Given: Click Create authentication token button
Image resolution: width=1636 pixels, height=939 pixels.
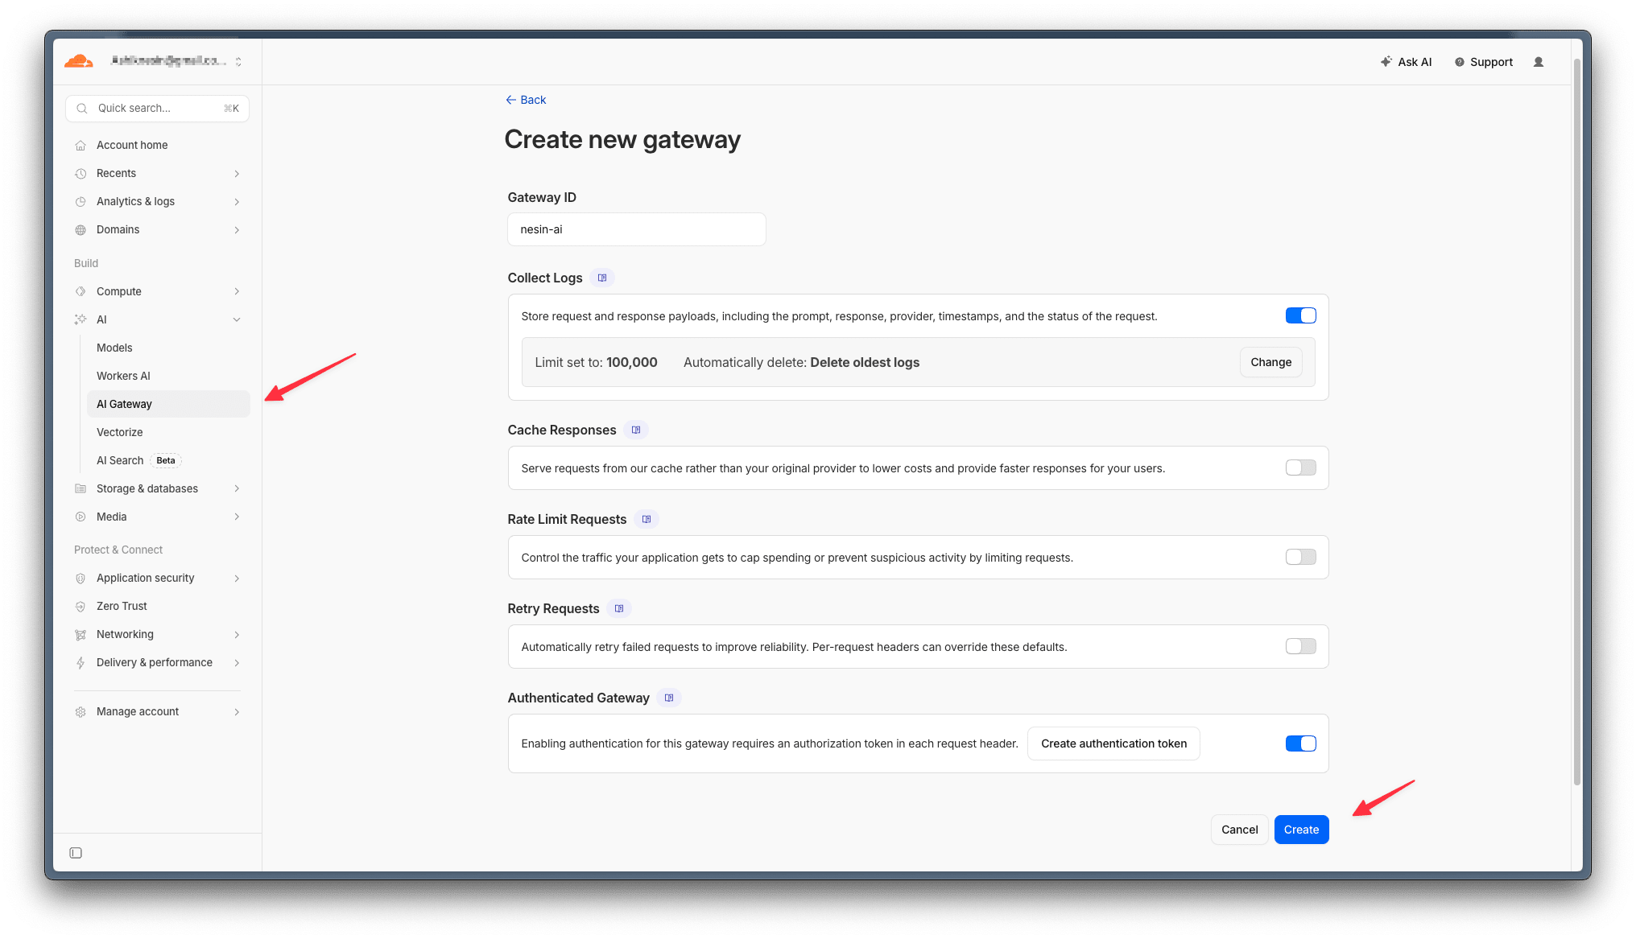Looking at the screenshot, I should 1113,743.
